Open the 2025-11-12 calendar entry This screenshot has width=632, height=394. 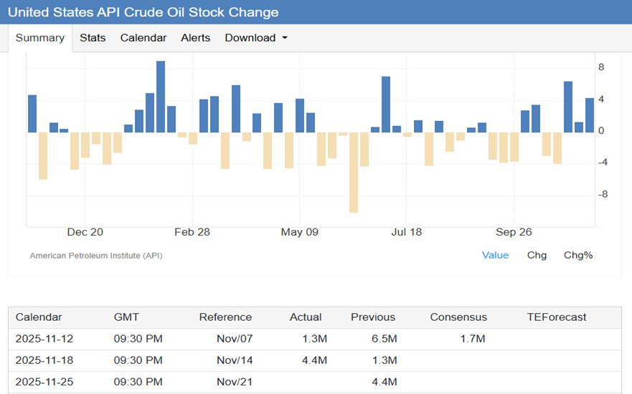tap(44, 338)
